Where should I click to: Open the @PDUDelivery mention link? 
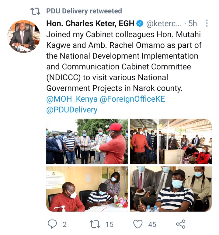72,110
